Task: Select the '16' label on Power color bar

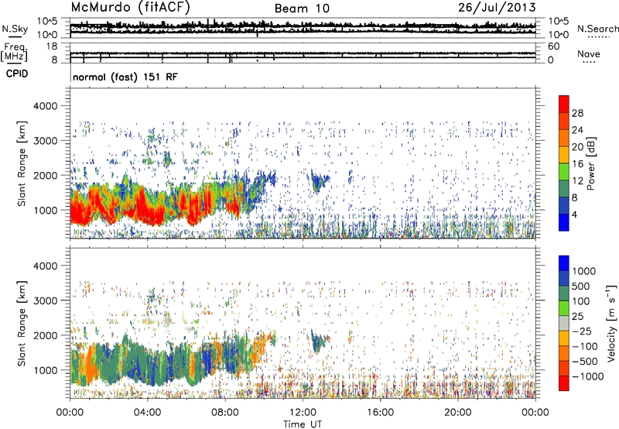Action: pyautogui.click(x=577, y=163)
